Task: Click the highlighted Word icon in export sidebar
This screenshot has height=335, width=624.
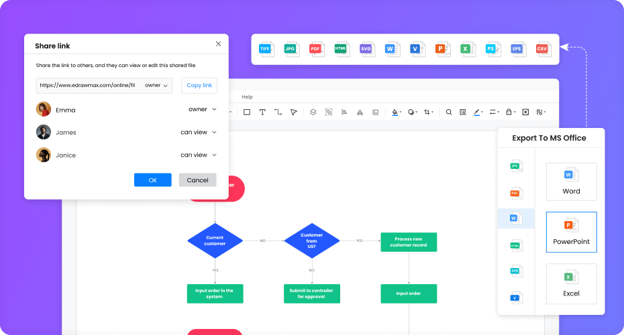Action: [516, 218]
